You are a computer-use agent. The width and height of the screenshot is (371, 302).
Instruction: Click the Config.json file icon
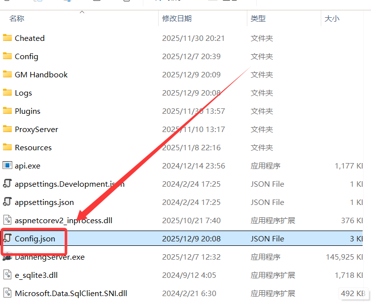click(x=7, y=238)
